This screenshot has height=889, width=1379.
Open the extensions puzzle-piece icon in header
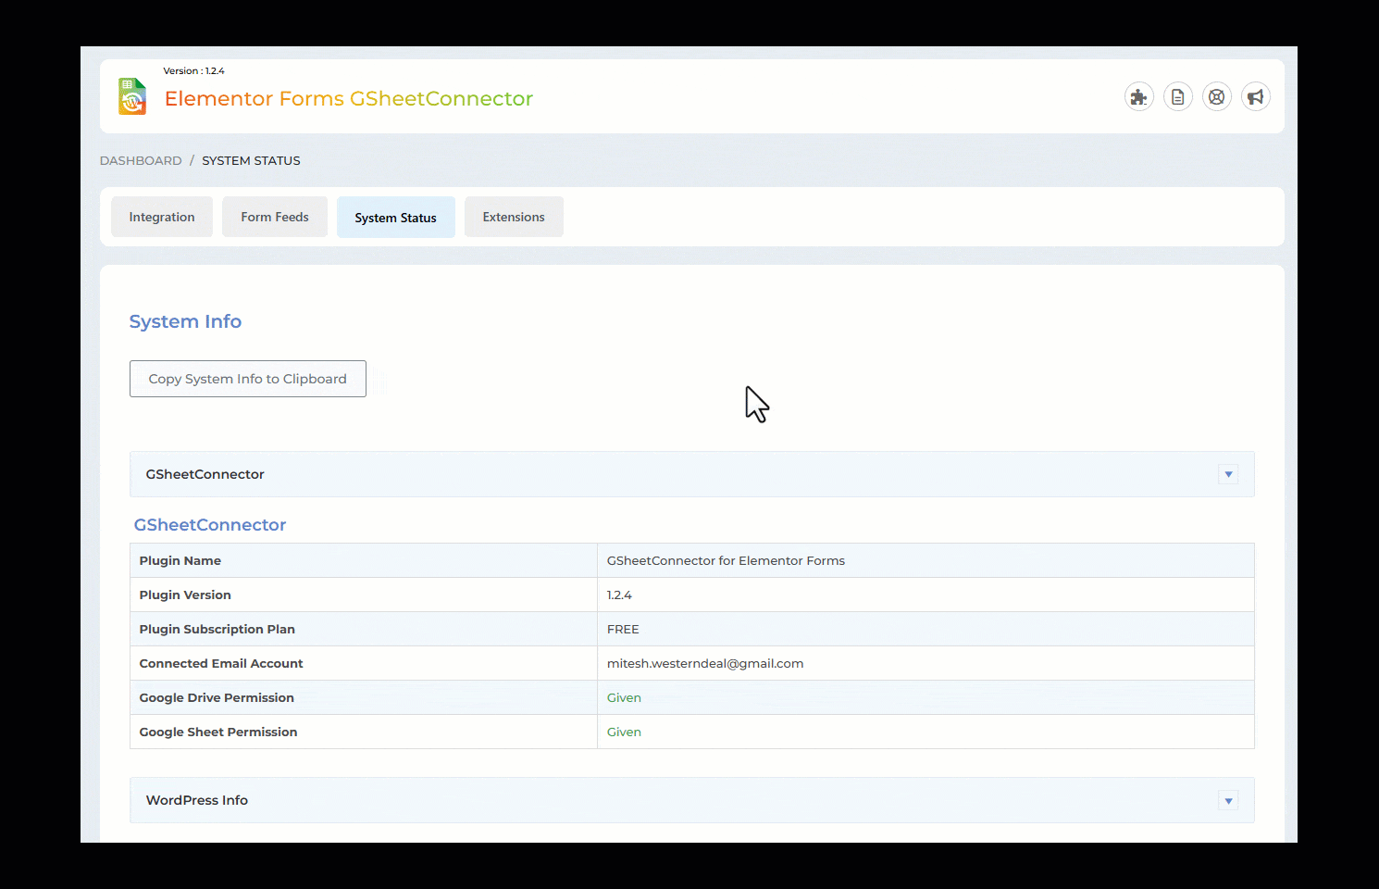click(x=1139, y=96)
